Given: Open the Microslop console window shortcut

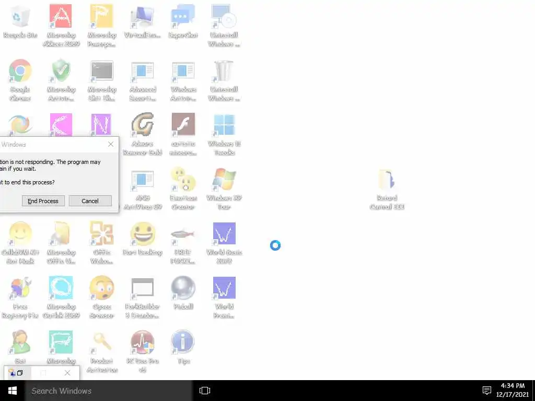Looking at the screenshot, I should click(x=102, y=80).
